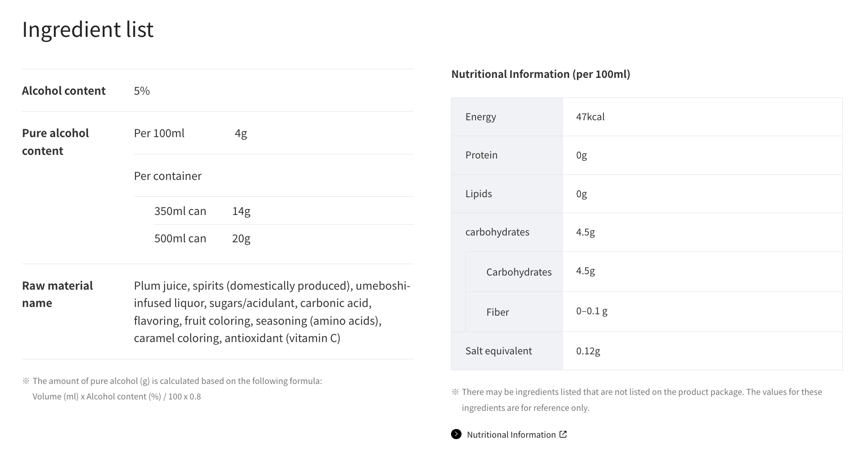Click the external link icon
This screenshot has width=861, height=450.
(x=563, y=434)
